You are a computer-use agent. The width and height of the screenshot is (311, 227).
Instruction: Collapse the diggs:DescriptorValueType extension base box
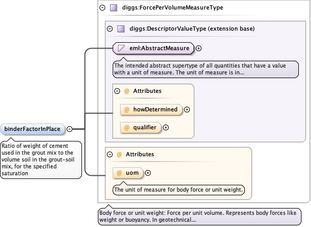pos(109,29)
